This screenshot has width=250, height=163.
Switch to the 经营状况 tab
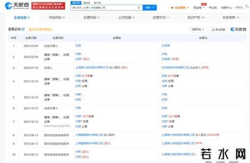(161, 17)
